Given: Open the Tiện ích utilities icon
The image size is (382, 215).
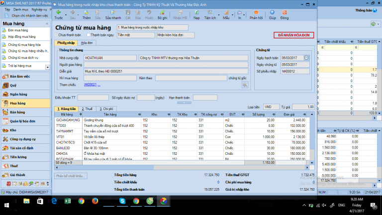Looking at the screenshot, I should point(210,14).
